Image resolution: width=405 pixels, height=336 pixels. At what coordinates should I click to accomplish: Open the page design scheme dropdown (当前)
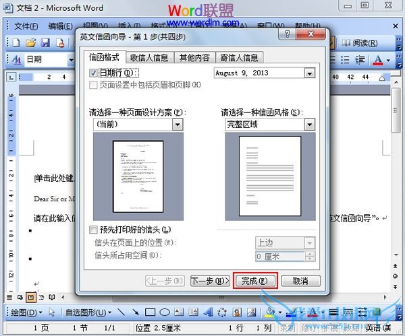click(178, 125)
